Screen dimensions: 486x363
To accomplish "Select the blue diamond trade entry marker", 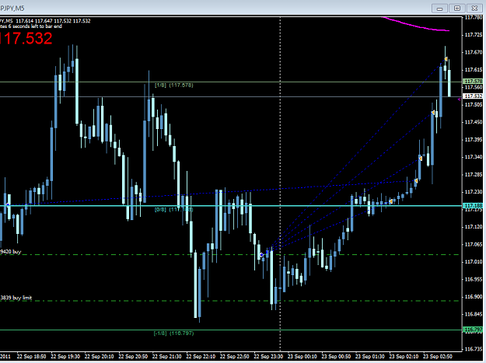I will click(261, 255).
